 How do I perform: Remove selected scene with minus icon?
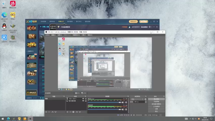coord(49,112)
